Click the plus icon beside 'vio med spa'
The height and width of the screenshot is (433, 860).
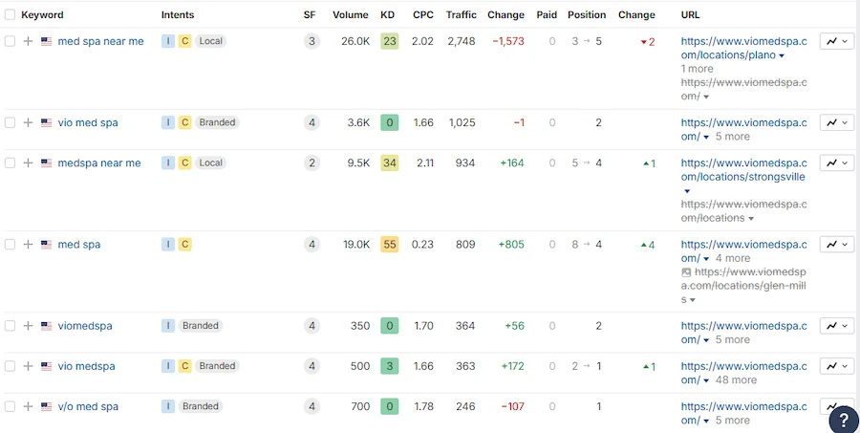click(x=28, y=122)
